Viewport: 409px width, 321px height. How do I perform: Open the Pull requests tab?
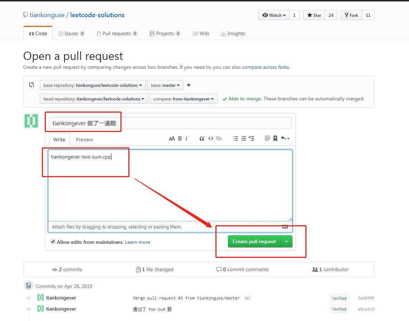click(x=117, y=33)
